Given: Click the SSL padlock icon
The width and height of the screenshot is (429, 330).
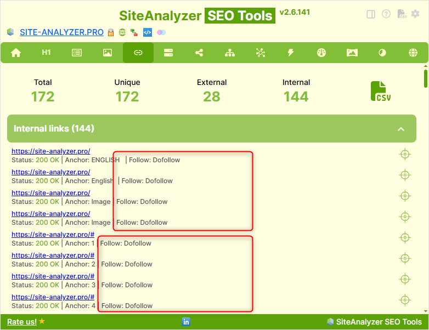Looking at the screenshot, I should 110,32.
